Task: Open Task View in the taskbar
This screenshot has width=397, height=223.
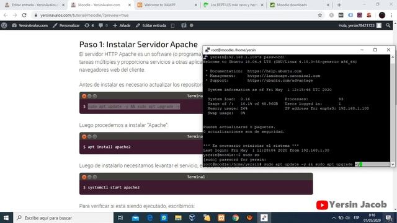Action: pyautogui.click(x=121, y=217)
